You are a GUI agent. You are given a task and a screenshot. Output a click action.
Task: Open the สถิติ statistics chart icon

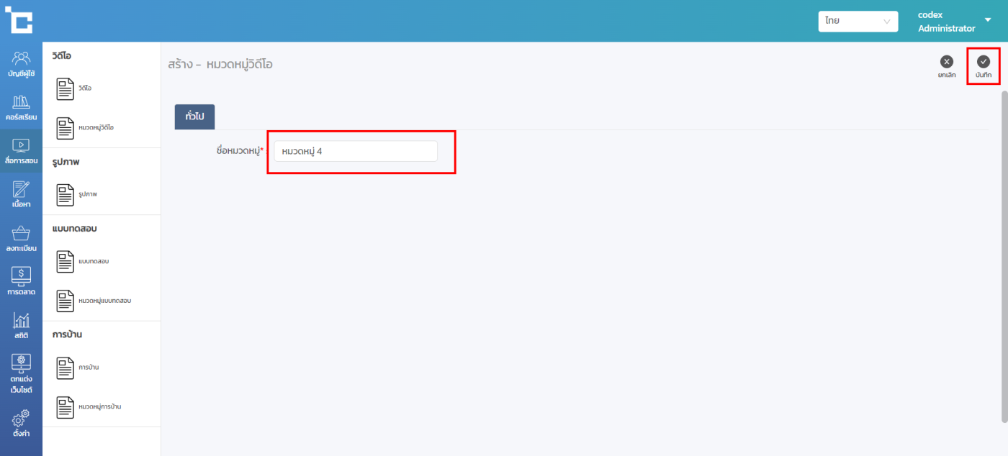coord(22,321)
